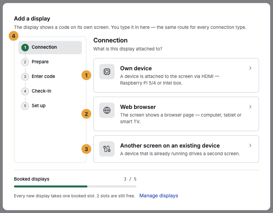
Task: Click the Raspberry Pi 5/4 or Intel box description
Action: pos(170,80)
